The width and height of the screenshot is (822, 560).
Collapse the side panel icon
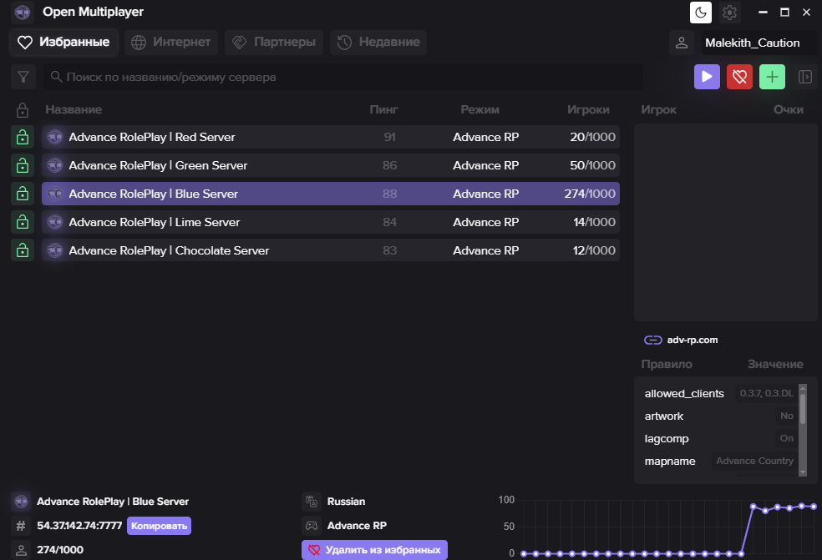pyautogui.click(x=804, y=77)
